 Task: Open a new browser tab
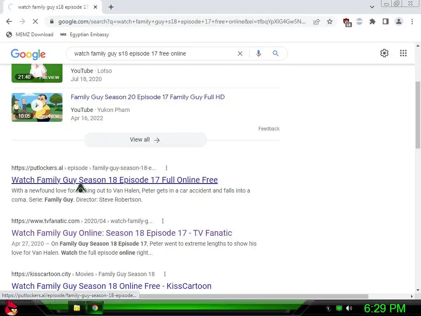click(111, 7)
